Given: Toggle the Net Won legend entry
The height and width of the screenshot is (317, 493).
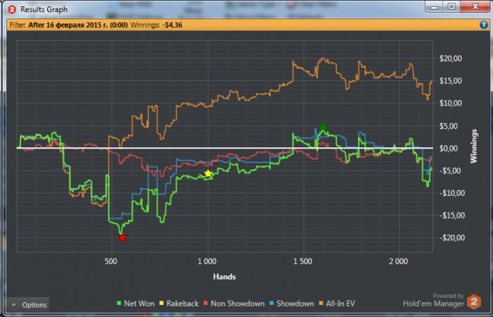Looking at the screenshot, I should 135,304.
